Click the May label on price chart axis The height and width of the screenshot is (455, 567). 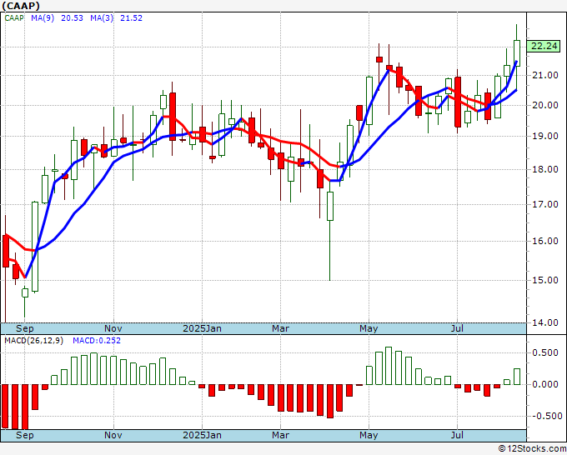pyautogui.click(x=369, y=328)
